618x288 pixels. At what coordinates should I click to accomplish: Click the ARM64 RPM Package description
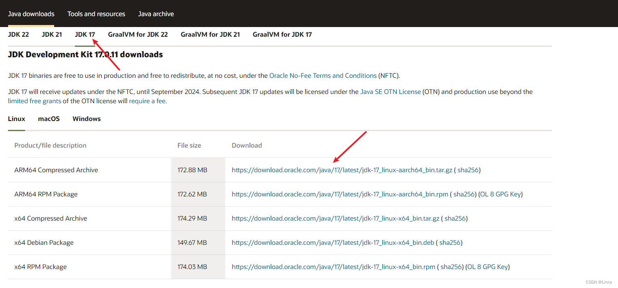click(46, 194)
